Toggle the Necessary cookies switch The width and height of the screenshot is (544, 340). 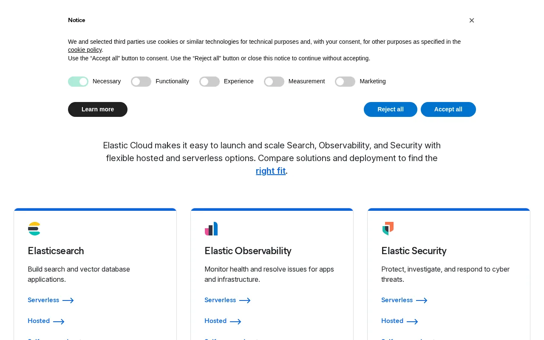point(78,82)
